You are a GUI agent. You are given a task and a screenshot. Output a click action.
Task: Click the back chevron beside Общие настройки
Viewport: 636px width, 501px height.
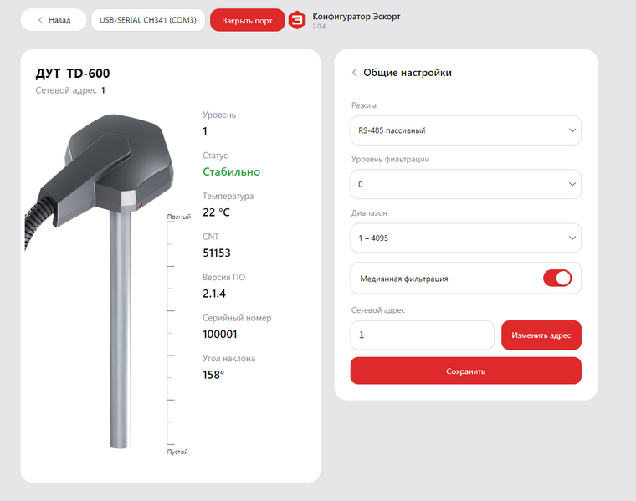tap(355, 73)
